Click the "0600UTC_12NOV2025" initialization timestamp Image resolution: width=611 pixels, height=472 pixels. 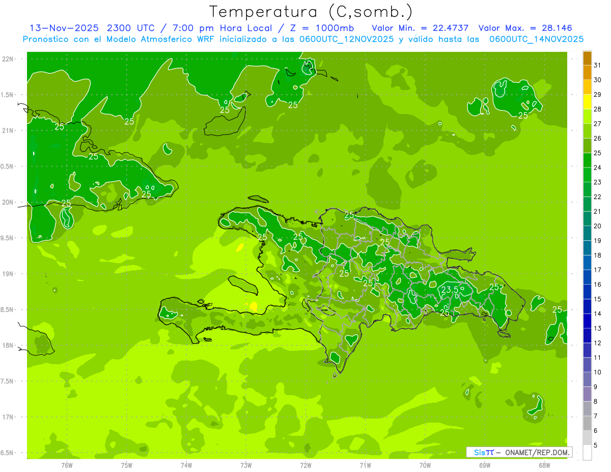point(346,39)
